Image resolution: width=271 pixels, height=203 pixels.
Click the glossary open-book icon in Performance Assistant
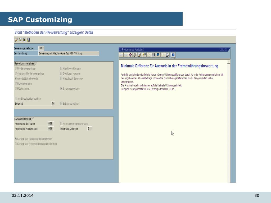[153, 55]
